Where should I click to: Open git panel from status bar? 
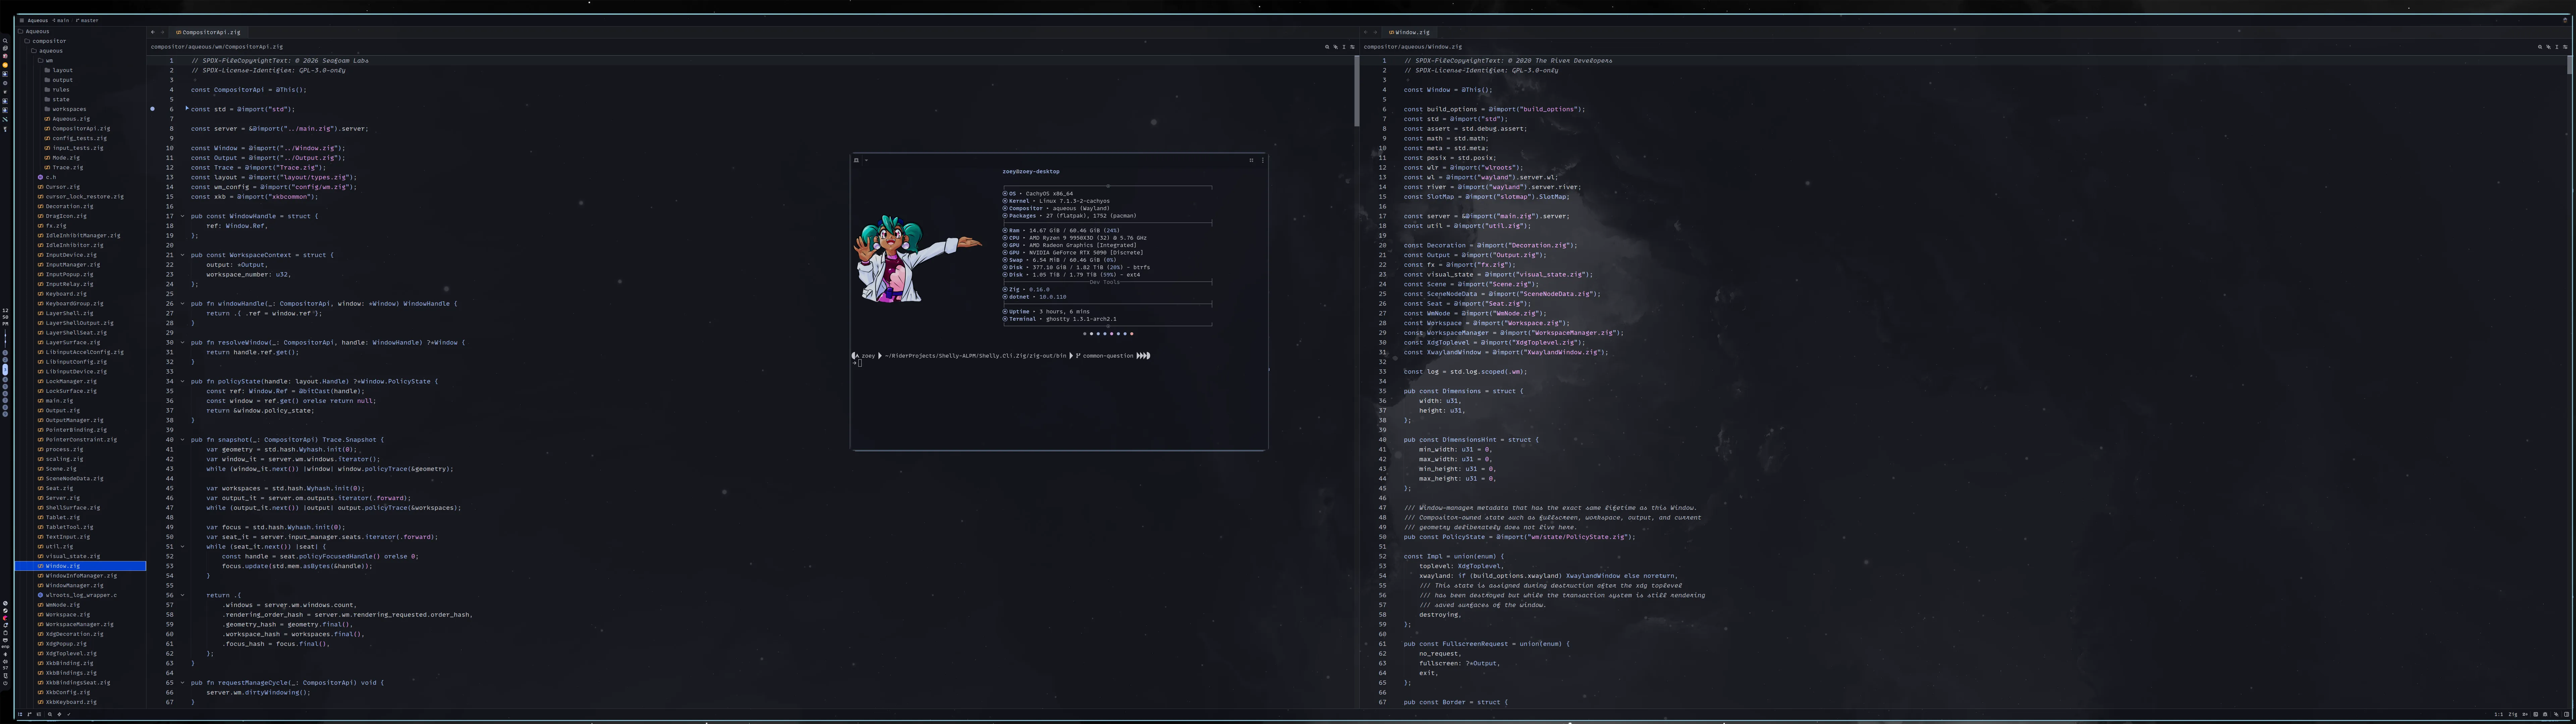[30, 714]
